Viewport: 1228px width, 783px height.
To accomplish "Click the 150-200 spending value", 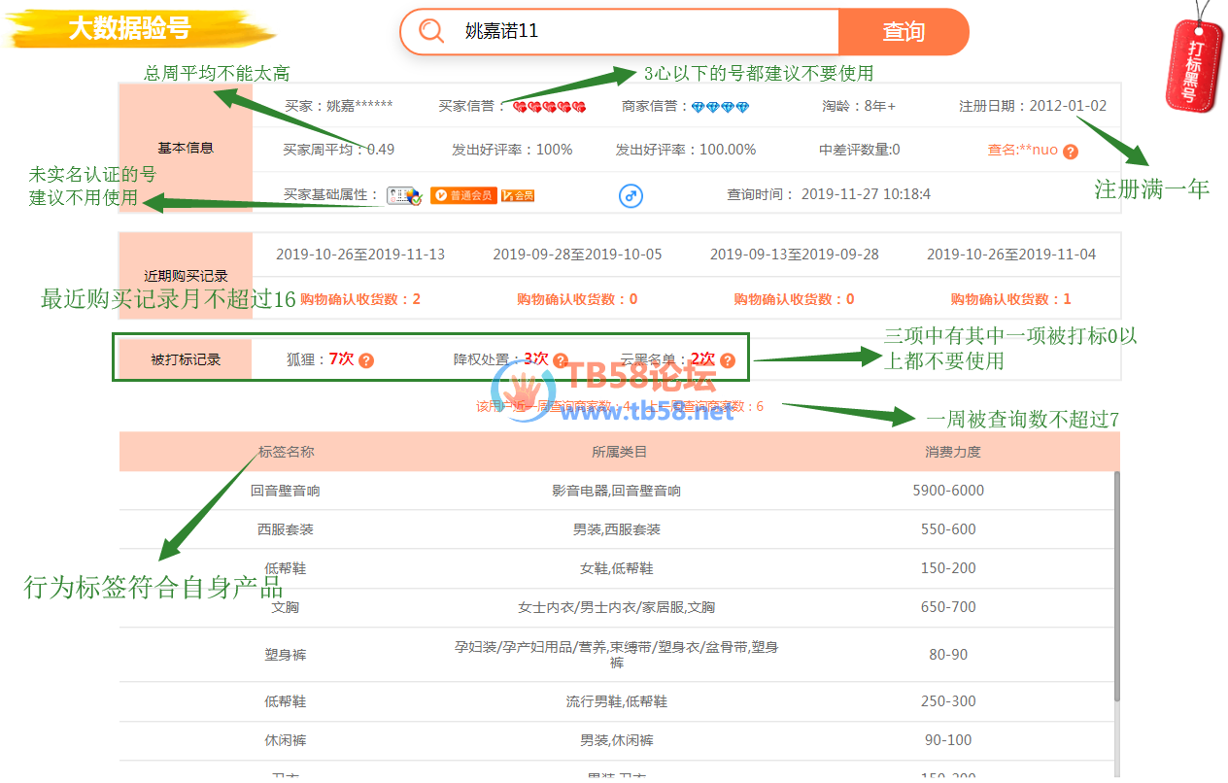I will 948,568.
